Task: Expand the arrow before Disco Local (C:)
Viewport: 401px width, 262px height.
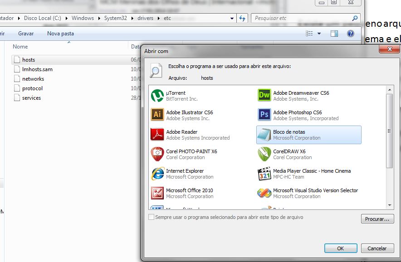Action: point(19,18)
